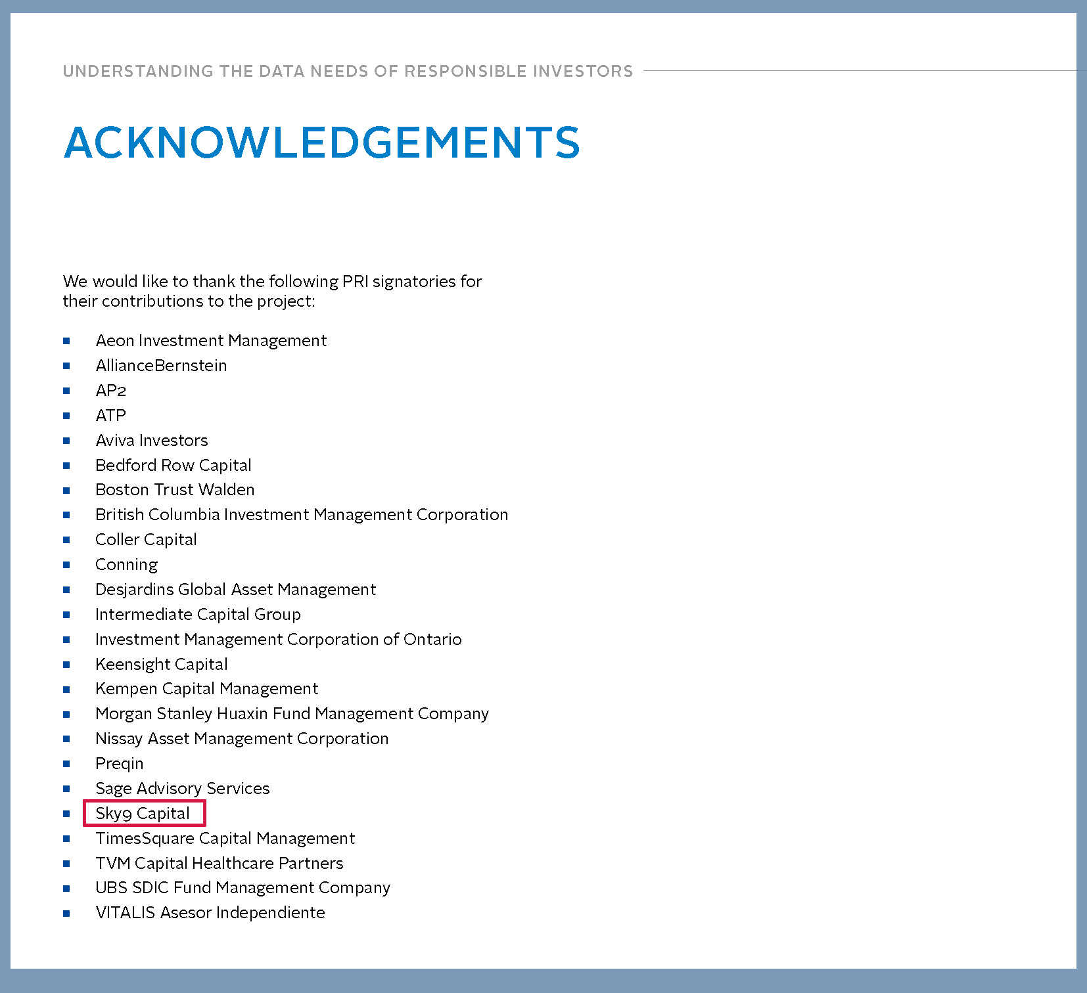Select 'UBS SDIC Fund Management Company'

click(243, 888)
